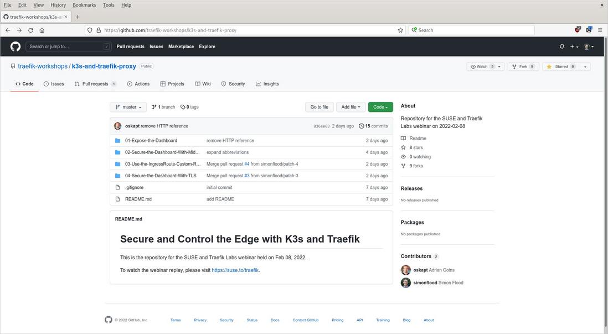This screenshot has height=334, width=608.
Task: Click in the Search or jump to field
Action: click(x=69, y=47)
